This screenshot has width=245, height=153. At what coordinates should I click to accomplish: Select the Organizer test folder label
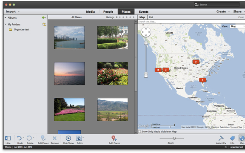pos(21,29)
